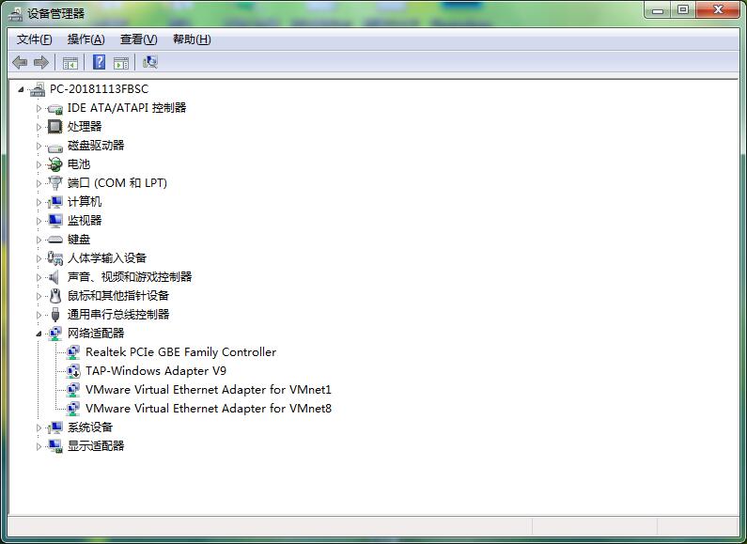This screenshot has height=544, width=747.
Task: Select the 计算机 label
Action: 85,202
